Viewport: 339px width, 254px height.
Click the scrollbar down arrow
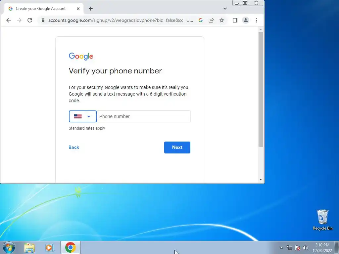pos(261,180)
